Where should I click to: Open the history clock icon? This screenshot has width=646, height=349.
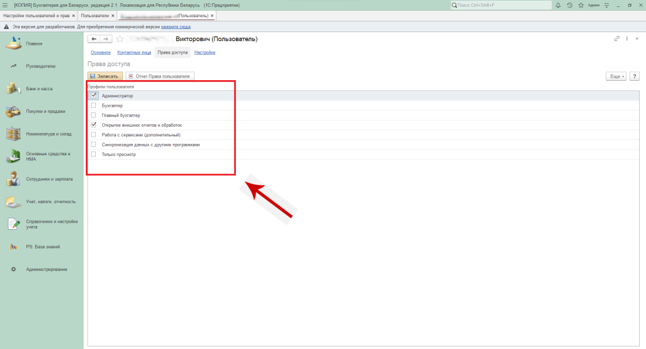coord(570,5)
